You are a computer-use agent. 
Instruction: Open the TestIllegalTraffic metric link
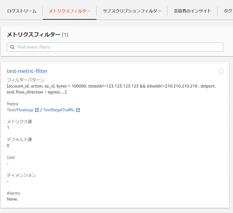(x=59, y=110)
